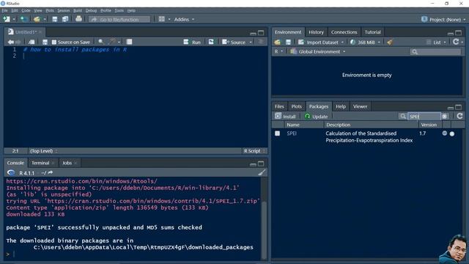Open the R language selector in Environment
Screen dimensions: 469x264
[x=278, y=51]
